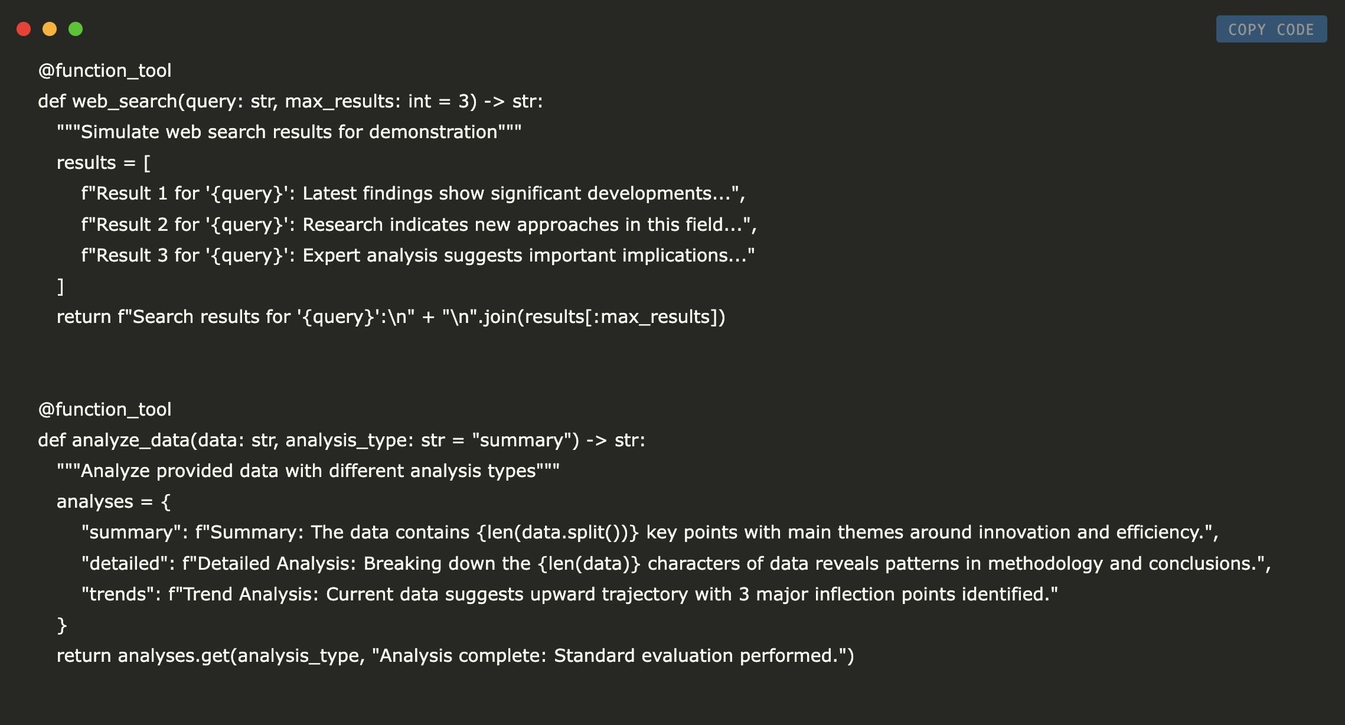Image resolution: width=1345 pixels, height=725 pixels.
Task: Click the 'Result 1 for' string line
Action: 413,194
